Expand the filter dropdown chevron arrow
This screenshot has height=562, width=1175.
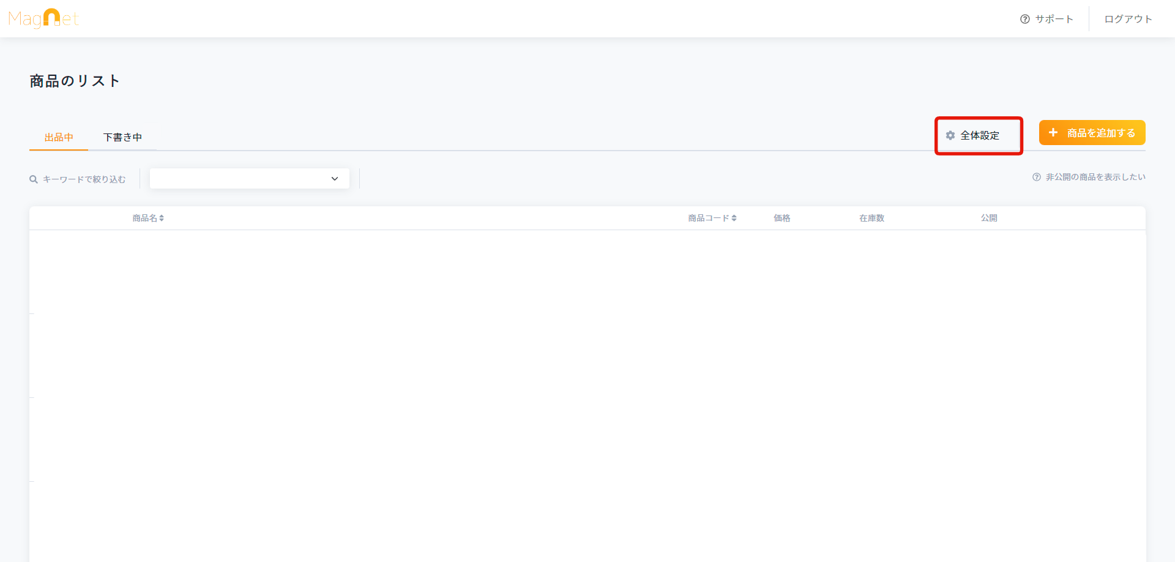point(335,179)
